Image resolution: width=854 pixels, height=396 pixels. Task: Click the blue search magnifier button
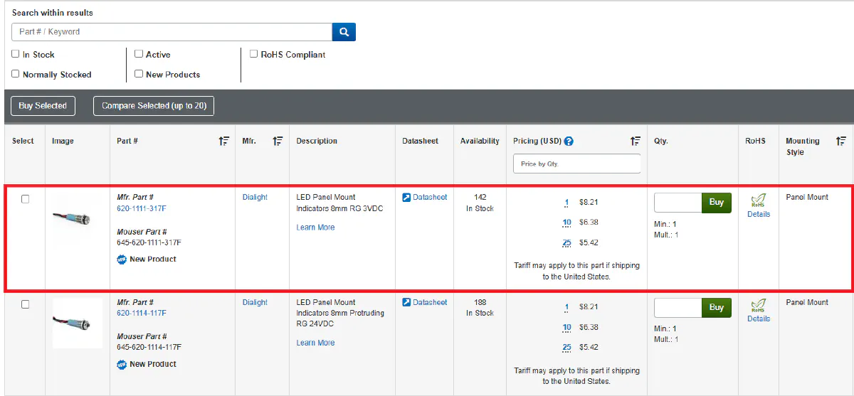[x=344, y=32]
